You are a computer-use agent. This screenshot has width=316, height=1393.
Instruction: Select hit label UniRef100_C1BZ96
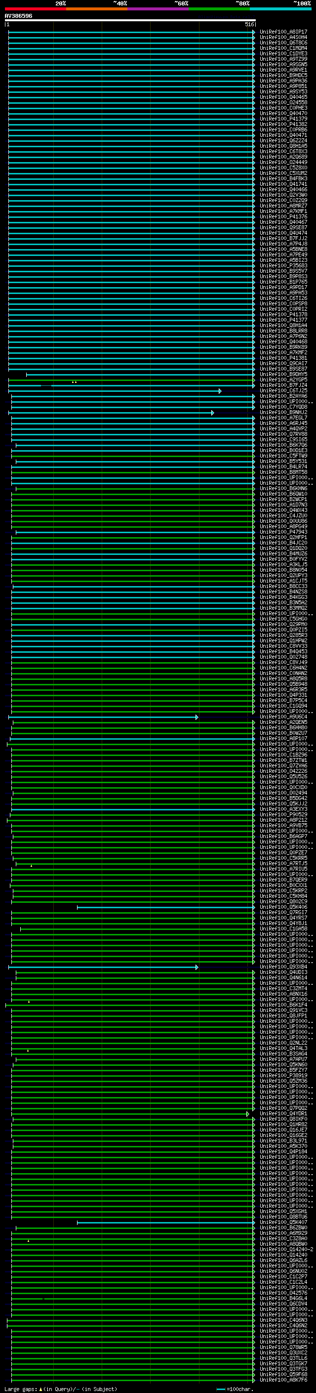point(283,755)
